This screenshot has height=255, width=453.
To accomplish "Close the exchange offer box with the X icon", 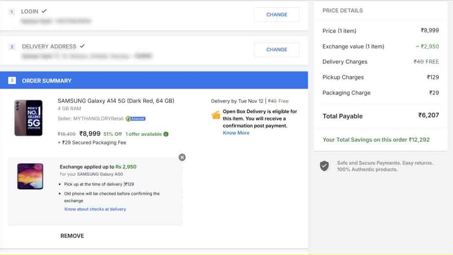I will click(182, 157).
